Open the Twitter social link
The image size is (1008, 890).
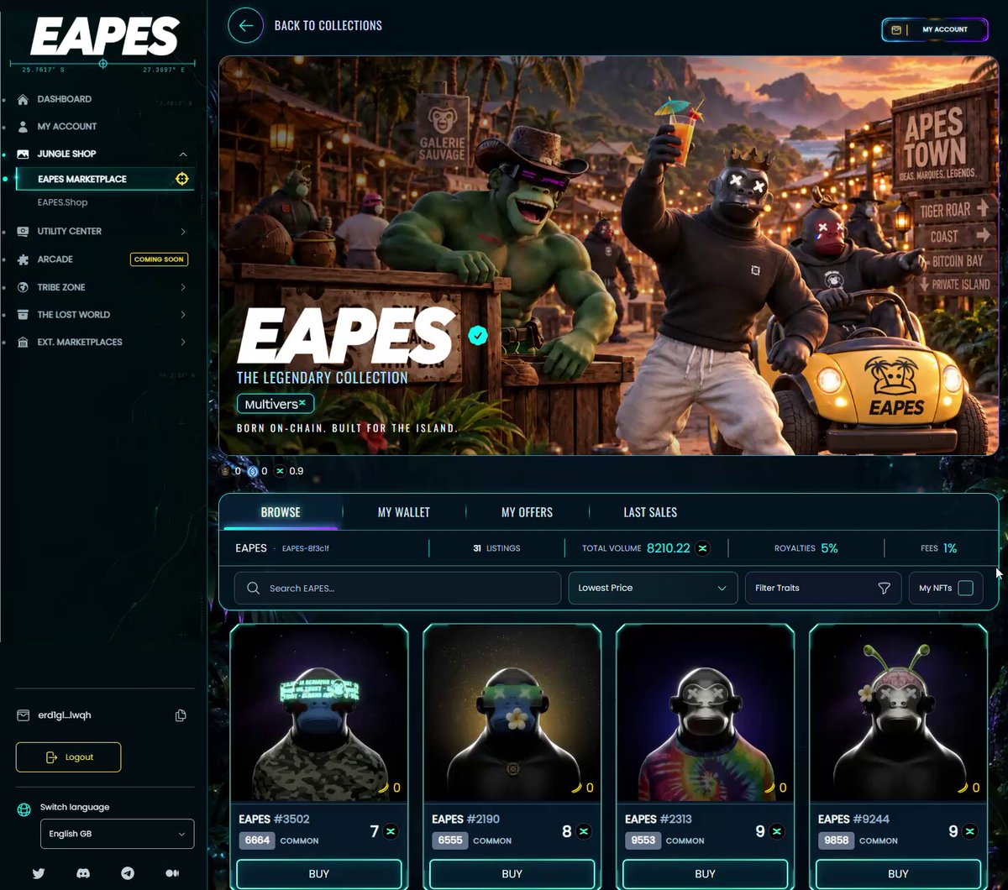39,873
